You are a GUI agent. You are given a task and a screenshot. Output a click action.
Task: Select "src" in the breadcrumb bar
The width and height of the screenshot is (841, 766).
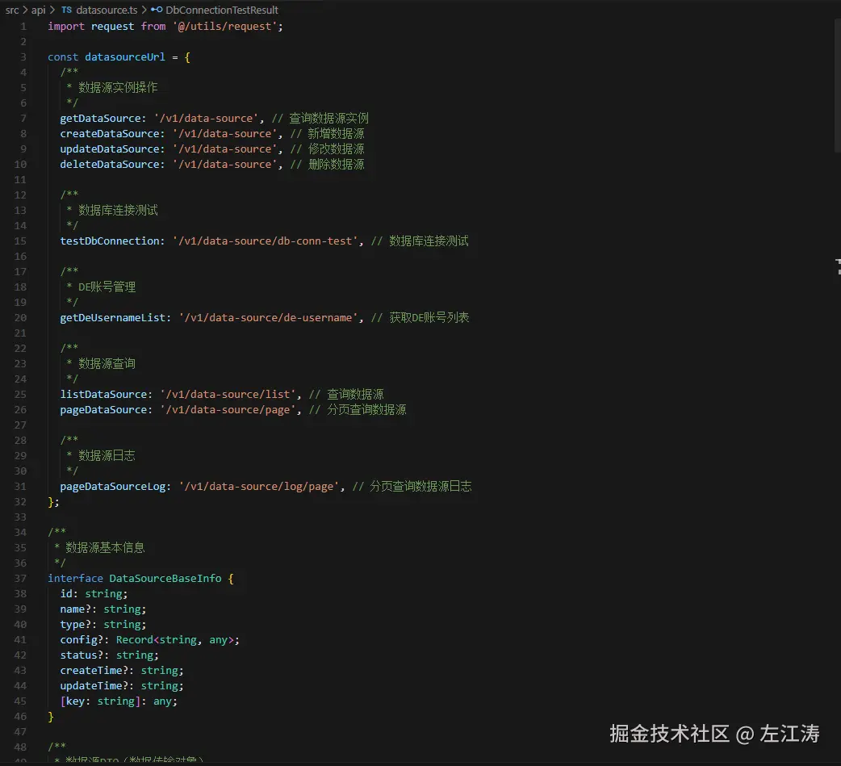pyautogui.click(x=12, y=10)
